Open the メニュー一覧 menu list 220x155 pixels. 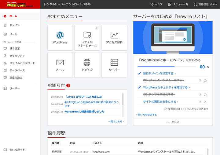click(x=178, y=4)
